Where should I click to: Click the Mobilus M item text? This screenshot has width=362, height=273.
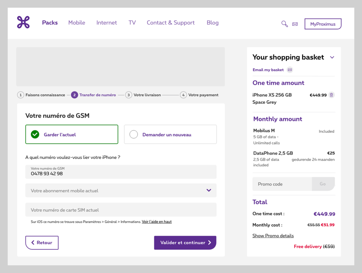tap(264, 131)
